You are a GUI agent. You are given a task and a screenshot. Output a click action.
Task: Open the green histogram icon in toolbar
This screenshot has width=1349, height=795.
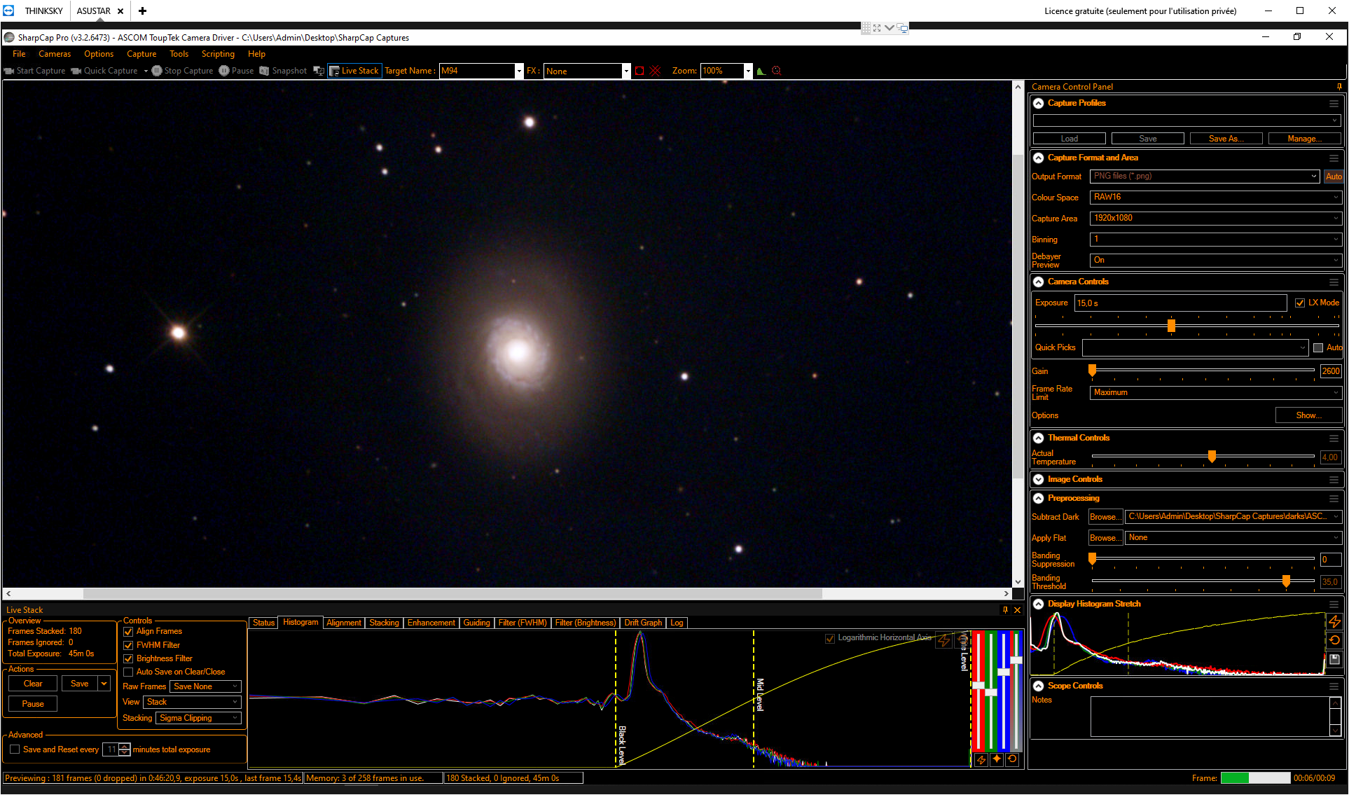[761, 71]
